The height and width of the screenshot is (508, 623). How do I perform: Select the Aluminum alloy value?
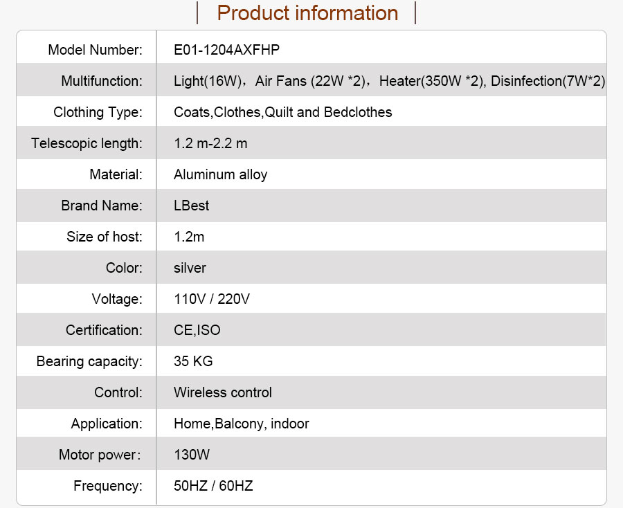pos(221,174)
